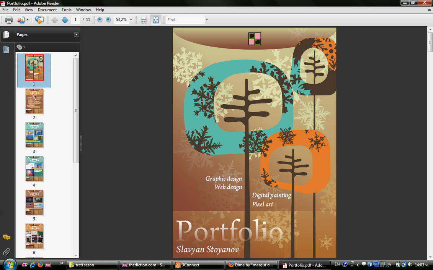Click the Pages panel icon in the panel header
This screenshot has height=270, width=433.
[7, 35]
